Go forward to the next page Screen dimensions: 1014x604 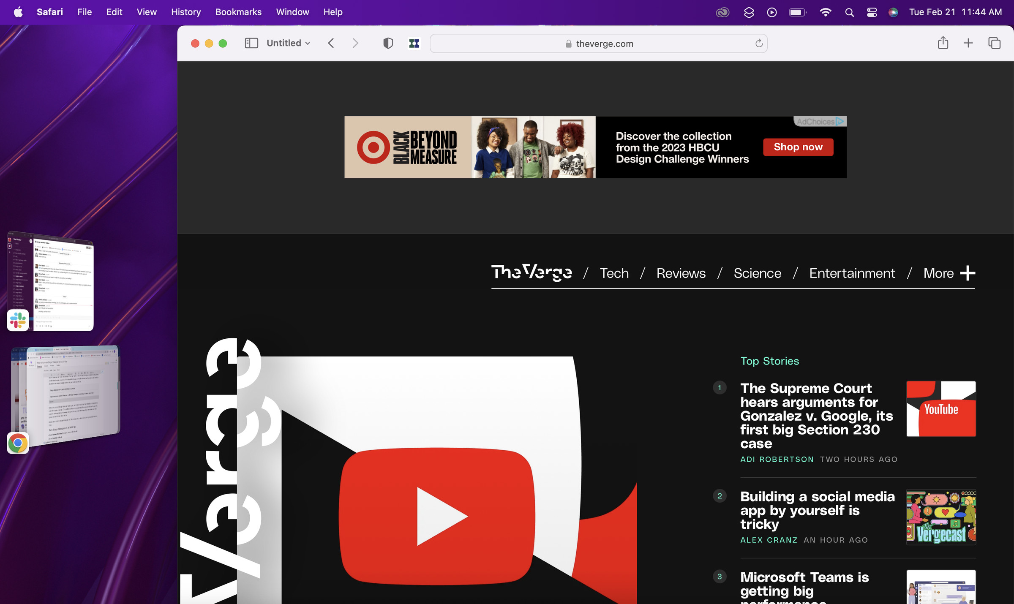coord(355,43)
